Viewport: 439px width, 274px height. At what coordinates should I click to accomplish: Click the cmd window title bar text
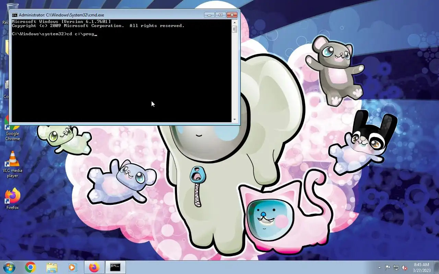61,15
